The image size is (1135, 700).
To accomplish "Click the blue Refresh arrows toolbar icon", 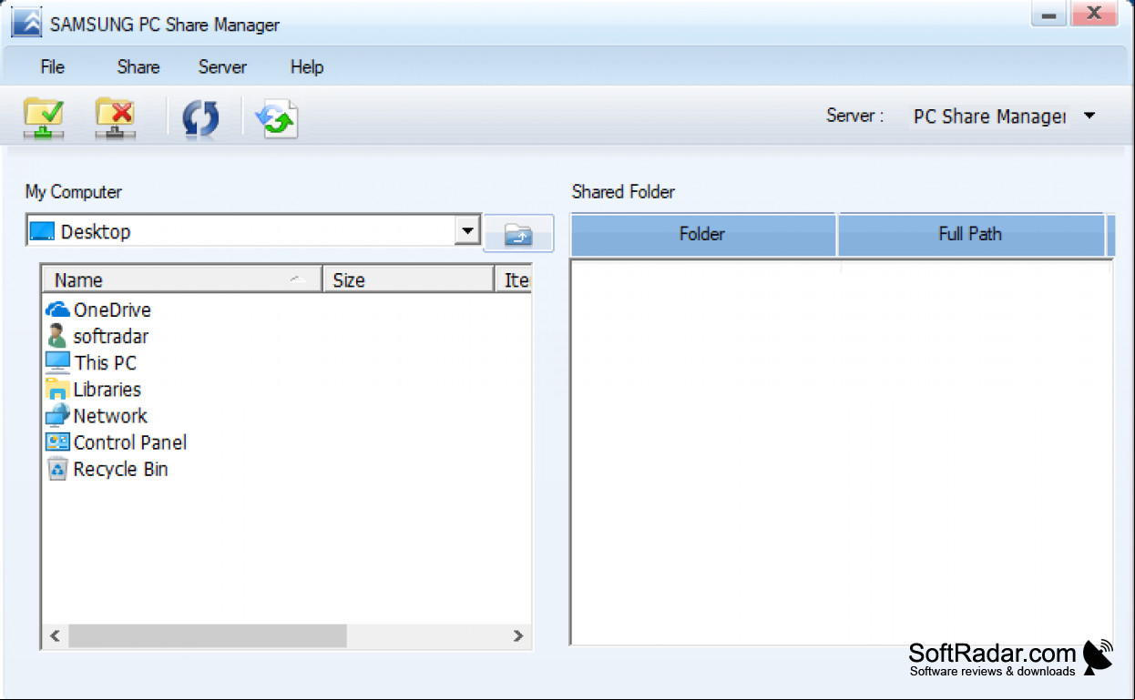I will [x=200, y=119].
